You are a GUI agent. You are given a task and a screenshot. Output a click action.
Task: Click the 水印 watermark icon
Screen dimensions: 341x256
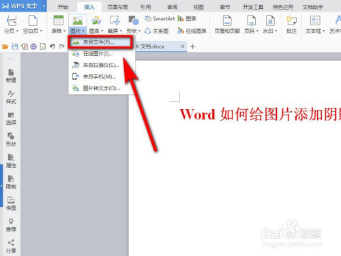(270, 20)
